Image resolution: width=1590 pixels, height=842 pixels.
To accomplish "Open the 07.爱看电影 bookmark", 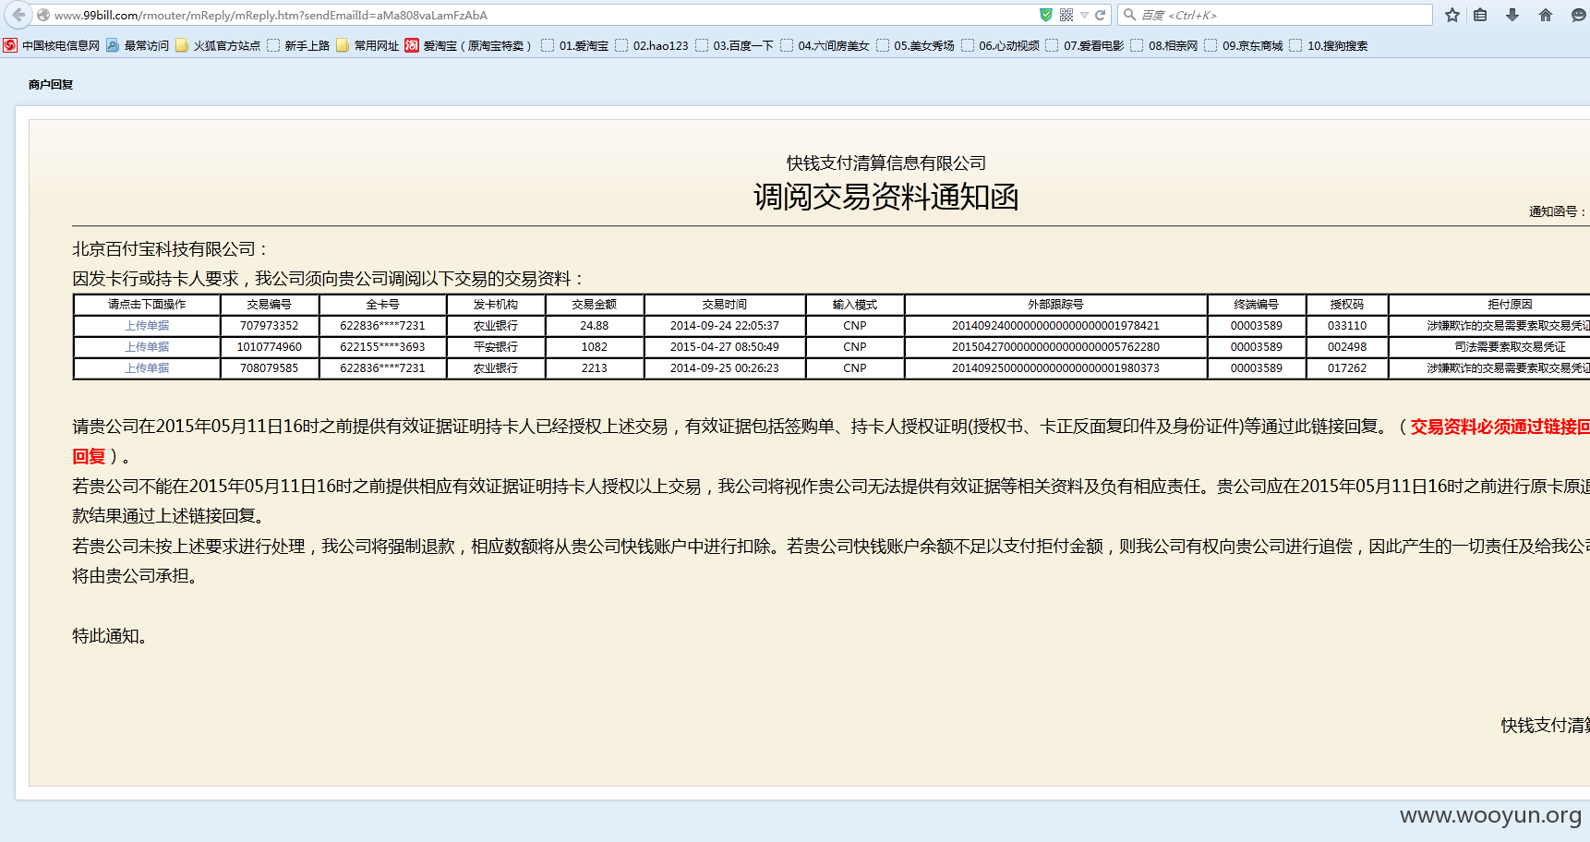I will tap(1085, 45).
